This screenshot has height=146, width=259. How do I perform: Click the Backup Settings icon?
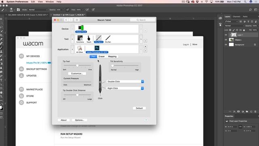pos(21,69)
